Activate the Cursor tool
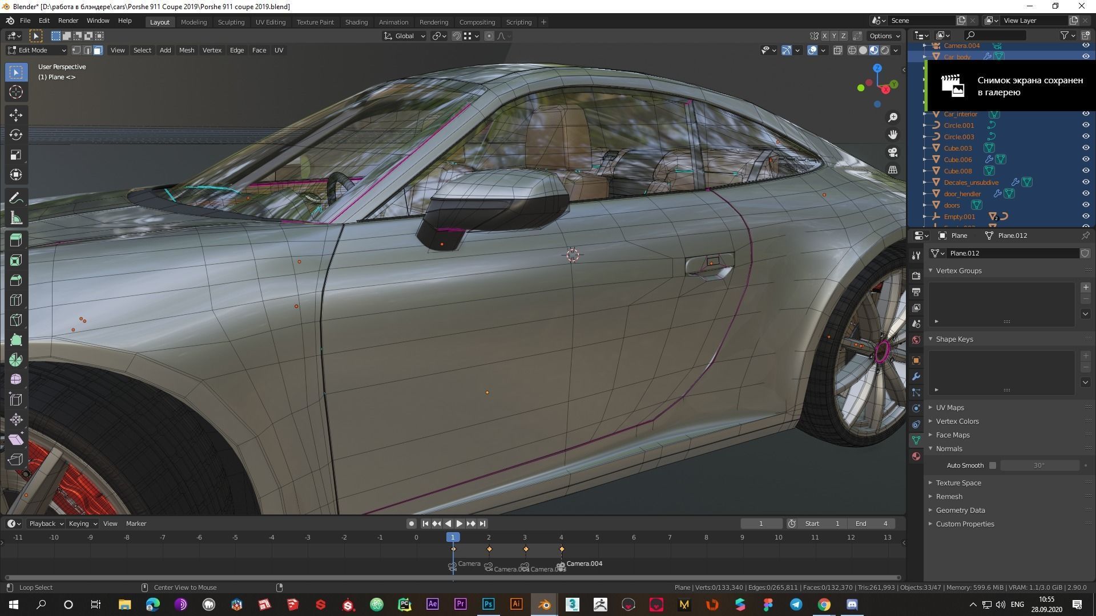 [16, 92]
